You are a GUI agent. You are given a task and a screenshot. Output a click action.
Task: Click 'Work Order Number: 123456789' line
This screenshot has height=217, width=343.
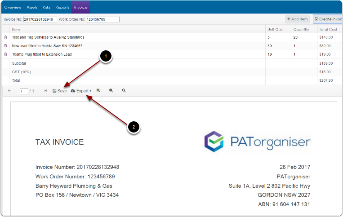(x=75, y=177)
